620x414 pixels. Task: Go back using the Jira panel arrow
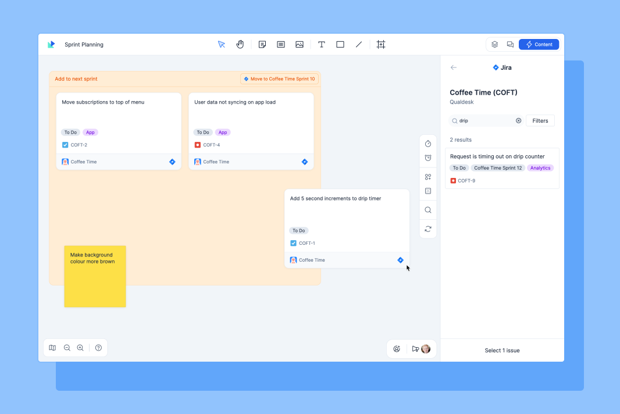(x=453, y=67)
